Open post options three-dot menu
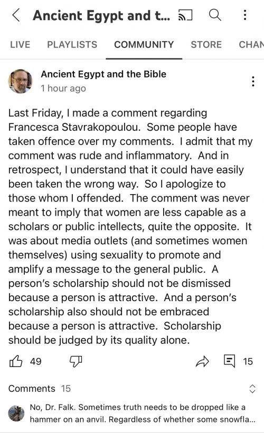Image resolution: width=264 pixels, height=433 pixels. [x=253, y=81]
